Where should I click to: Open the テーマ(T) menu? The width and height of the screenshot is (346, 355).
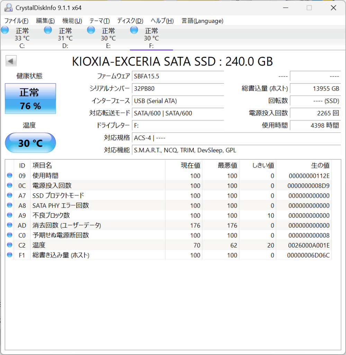pyautogui.click(x=99, y=21)
